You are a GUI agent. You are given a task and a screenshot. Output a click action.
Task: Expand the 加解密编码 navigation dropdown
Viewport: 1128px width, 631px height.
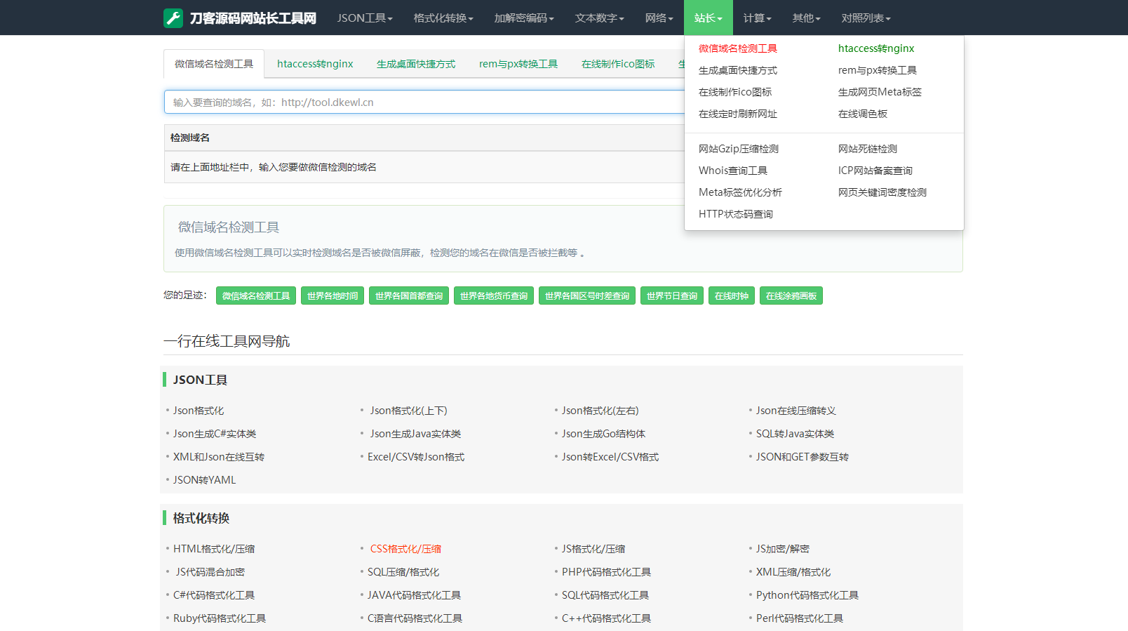pyautogui.click(x=523, y=18)
